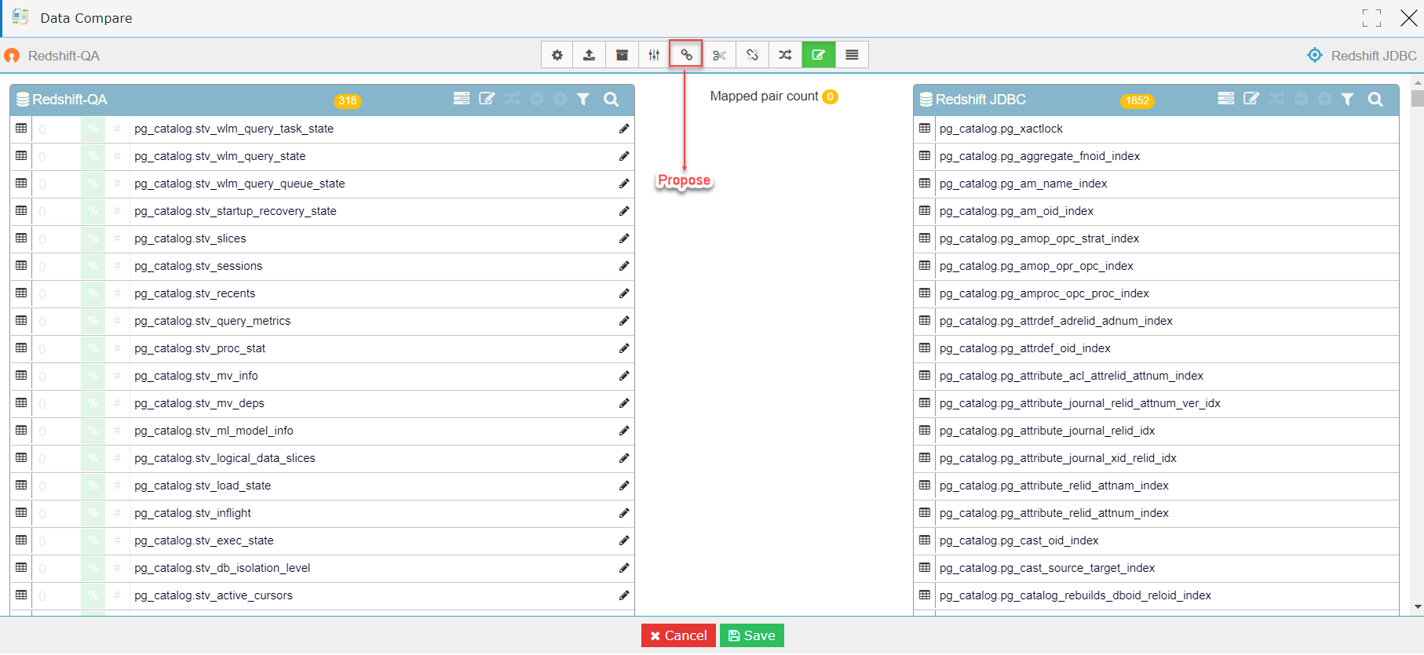Click the 318 count badge on Redshift-QA
Image resolution: width=1424 pixels, height=655 pixels.
(348, 100)
